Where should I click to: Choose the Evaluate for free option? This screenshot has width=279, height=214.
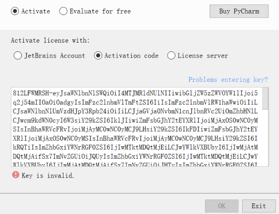point(95,11)
